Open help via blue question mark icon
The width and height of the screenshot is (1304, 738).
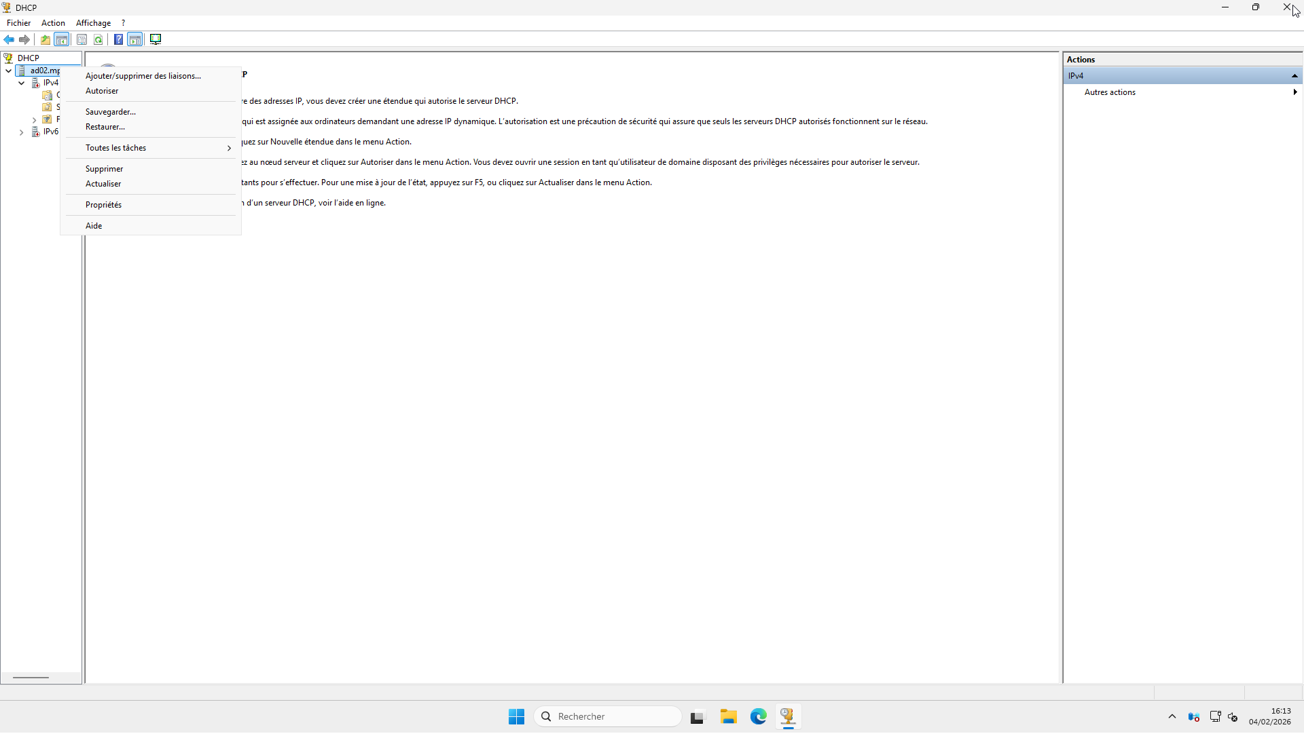118,39
